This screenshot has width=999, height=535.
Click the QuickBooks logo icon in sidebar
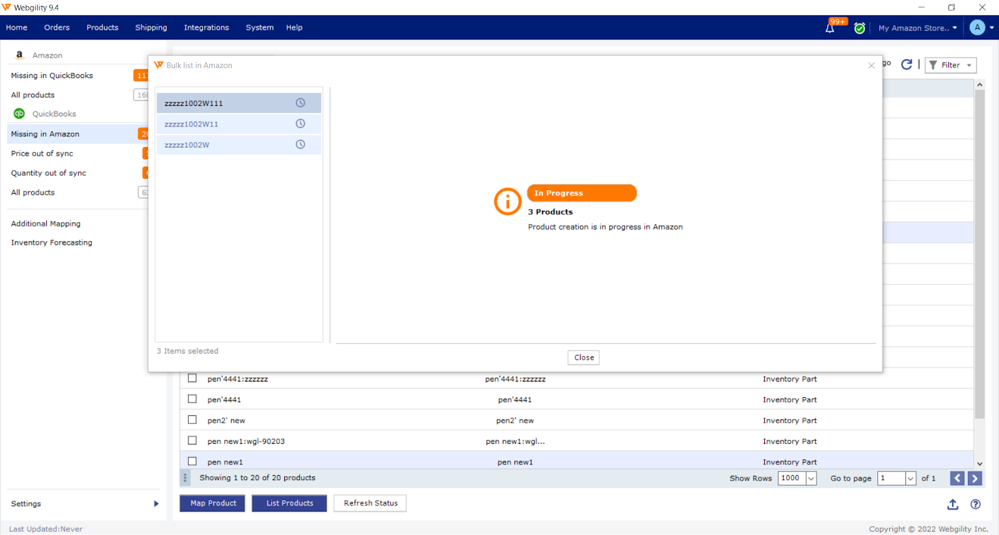[x=19, y=113]
